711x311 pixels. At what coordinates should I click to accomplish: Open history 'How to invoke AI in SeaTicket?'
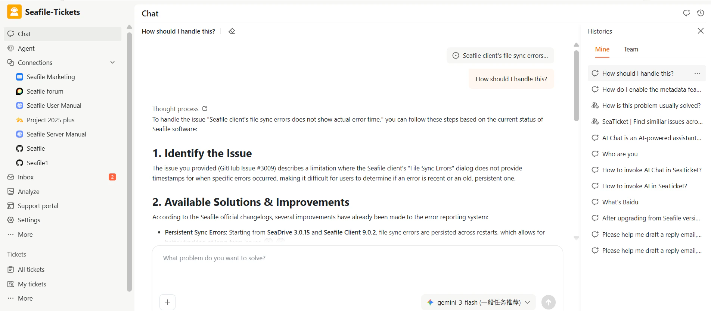tap(647, 186)
